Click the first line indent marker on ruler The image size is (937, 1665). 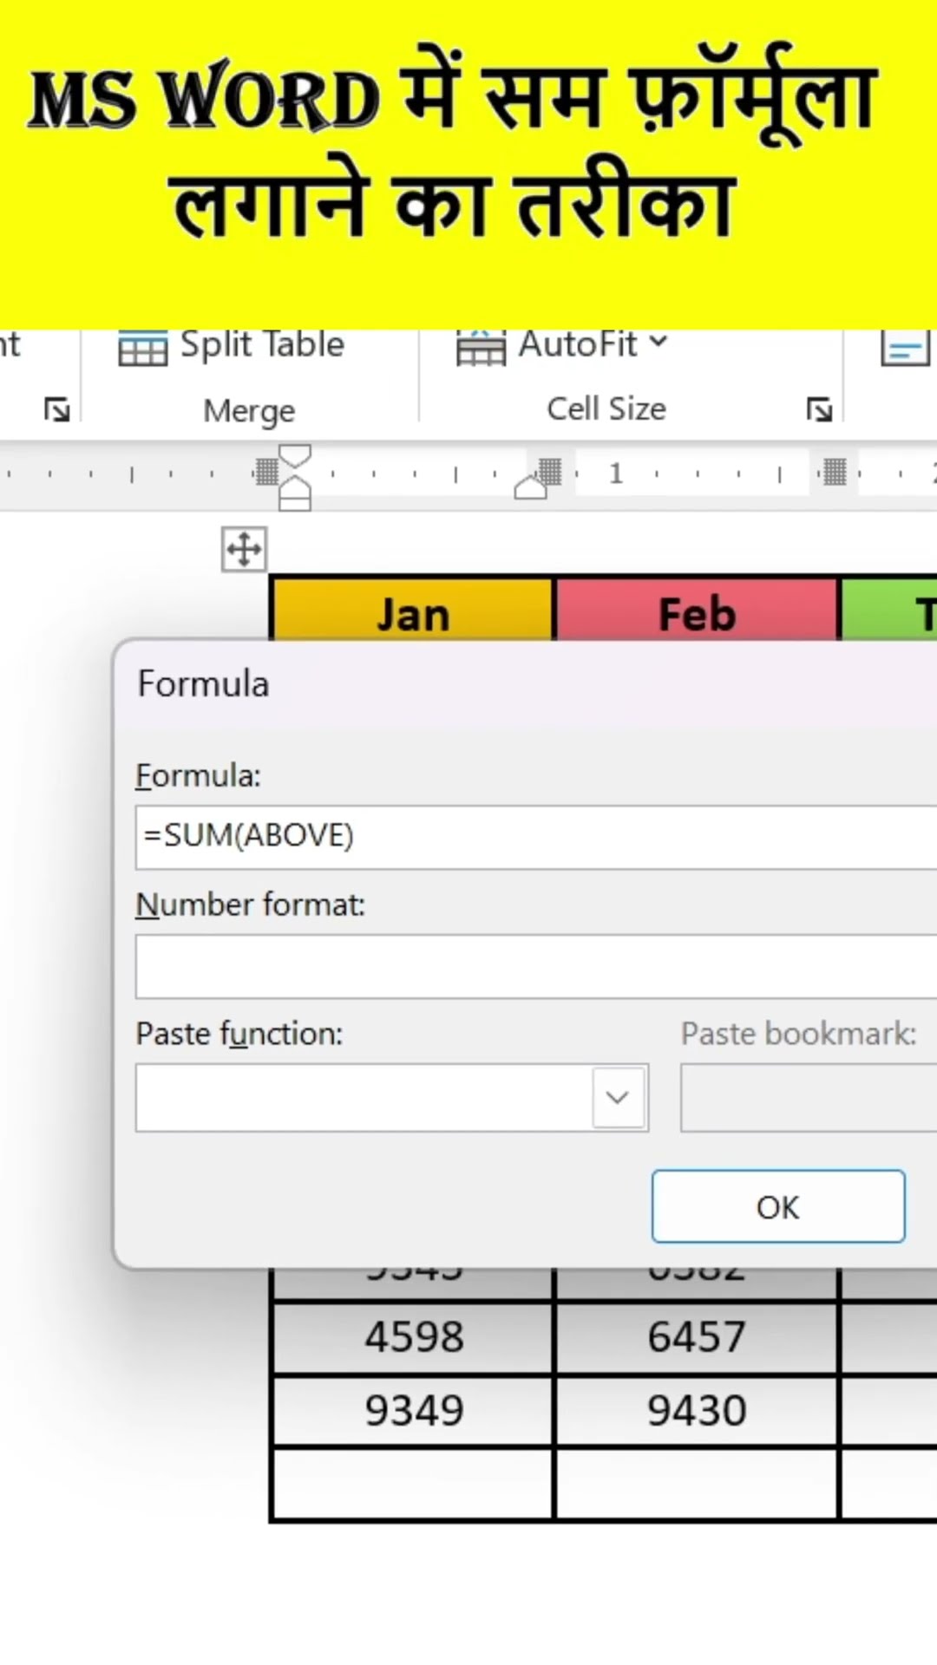pos(295,457)
